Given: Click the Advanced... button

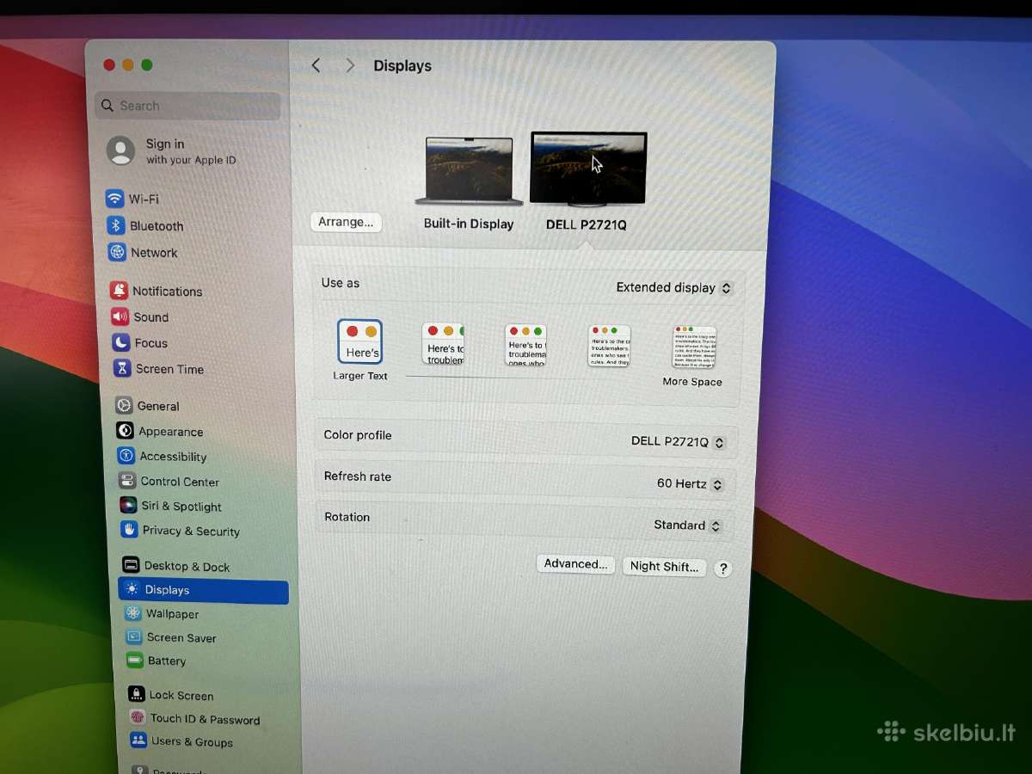Looking at the screenshot, I should coord(575,564).
